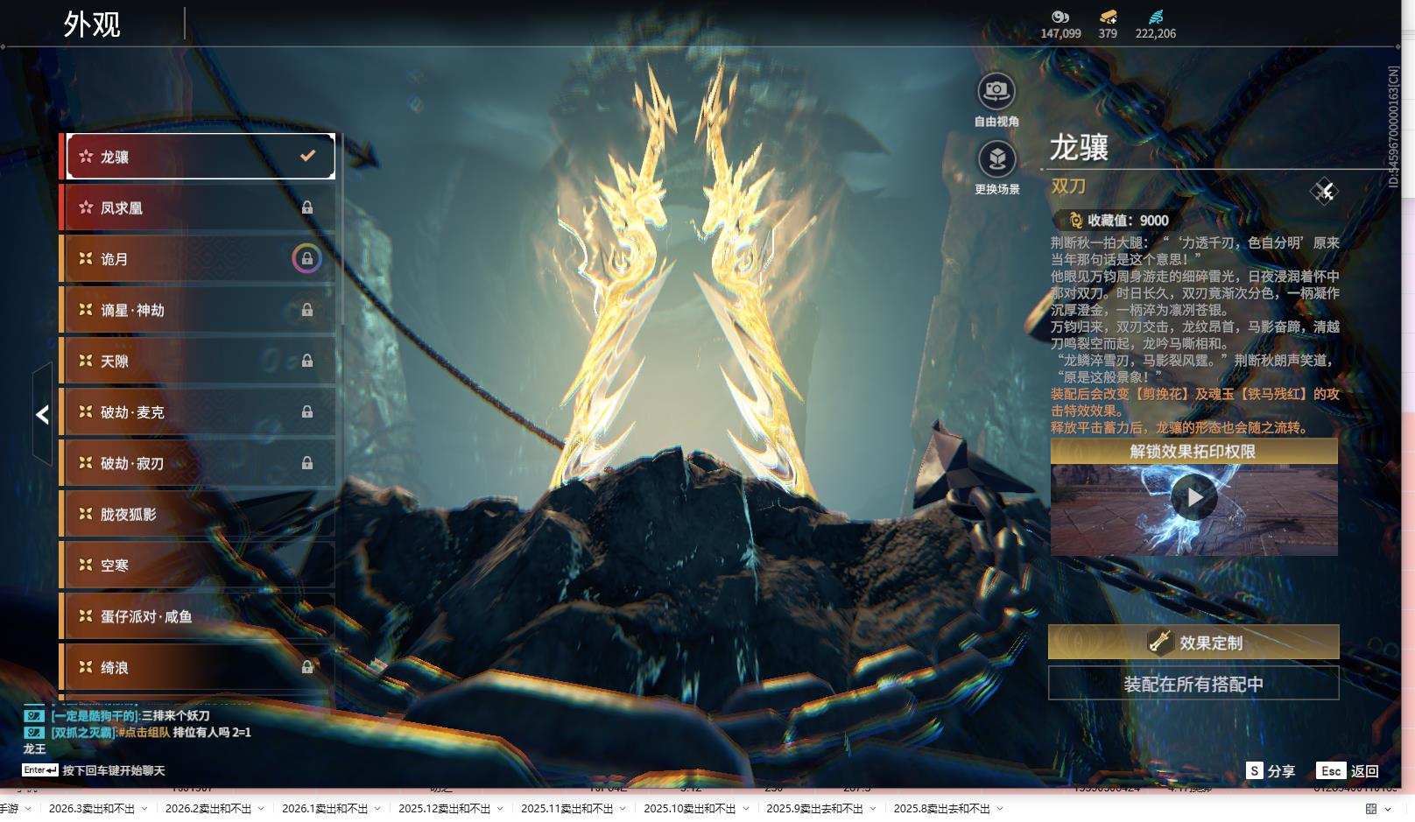Click the dual blades weapon type icon

coord(1324,191)
